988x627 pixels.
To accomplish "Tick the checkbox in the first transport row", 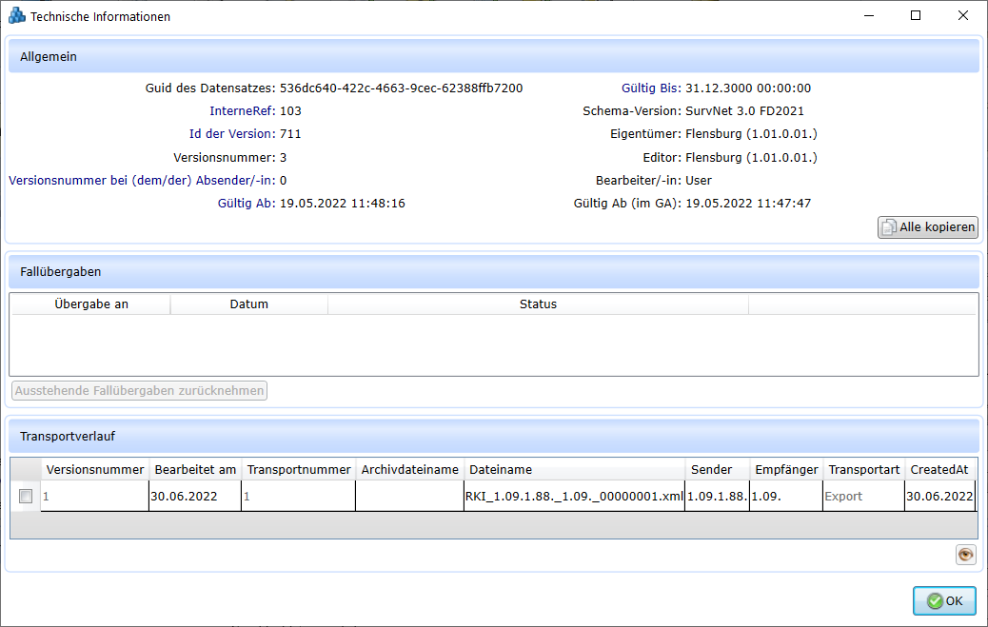I will pyautogui.click(x=26, y=496).
